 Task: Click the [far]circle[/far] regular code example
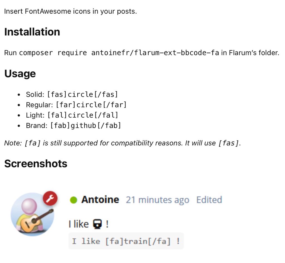tap(91, 105)
